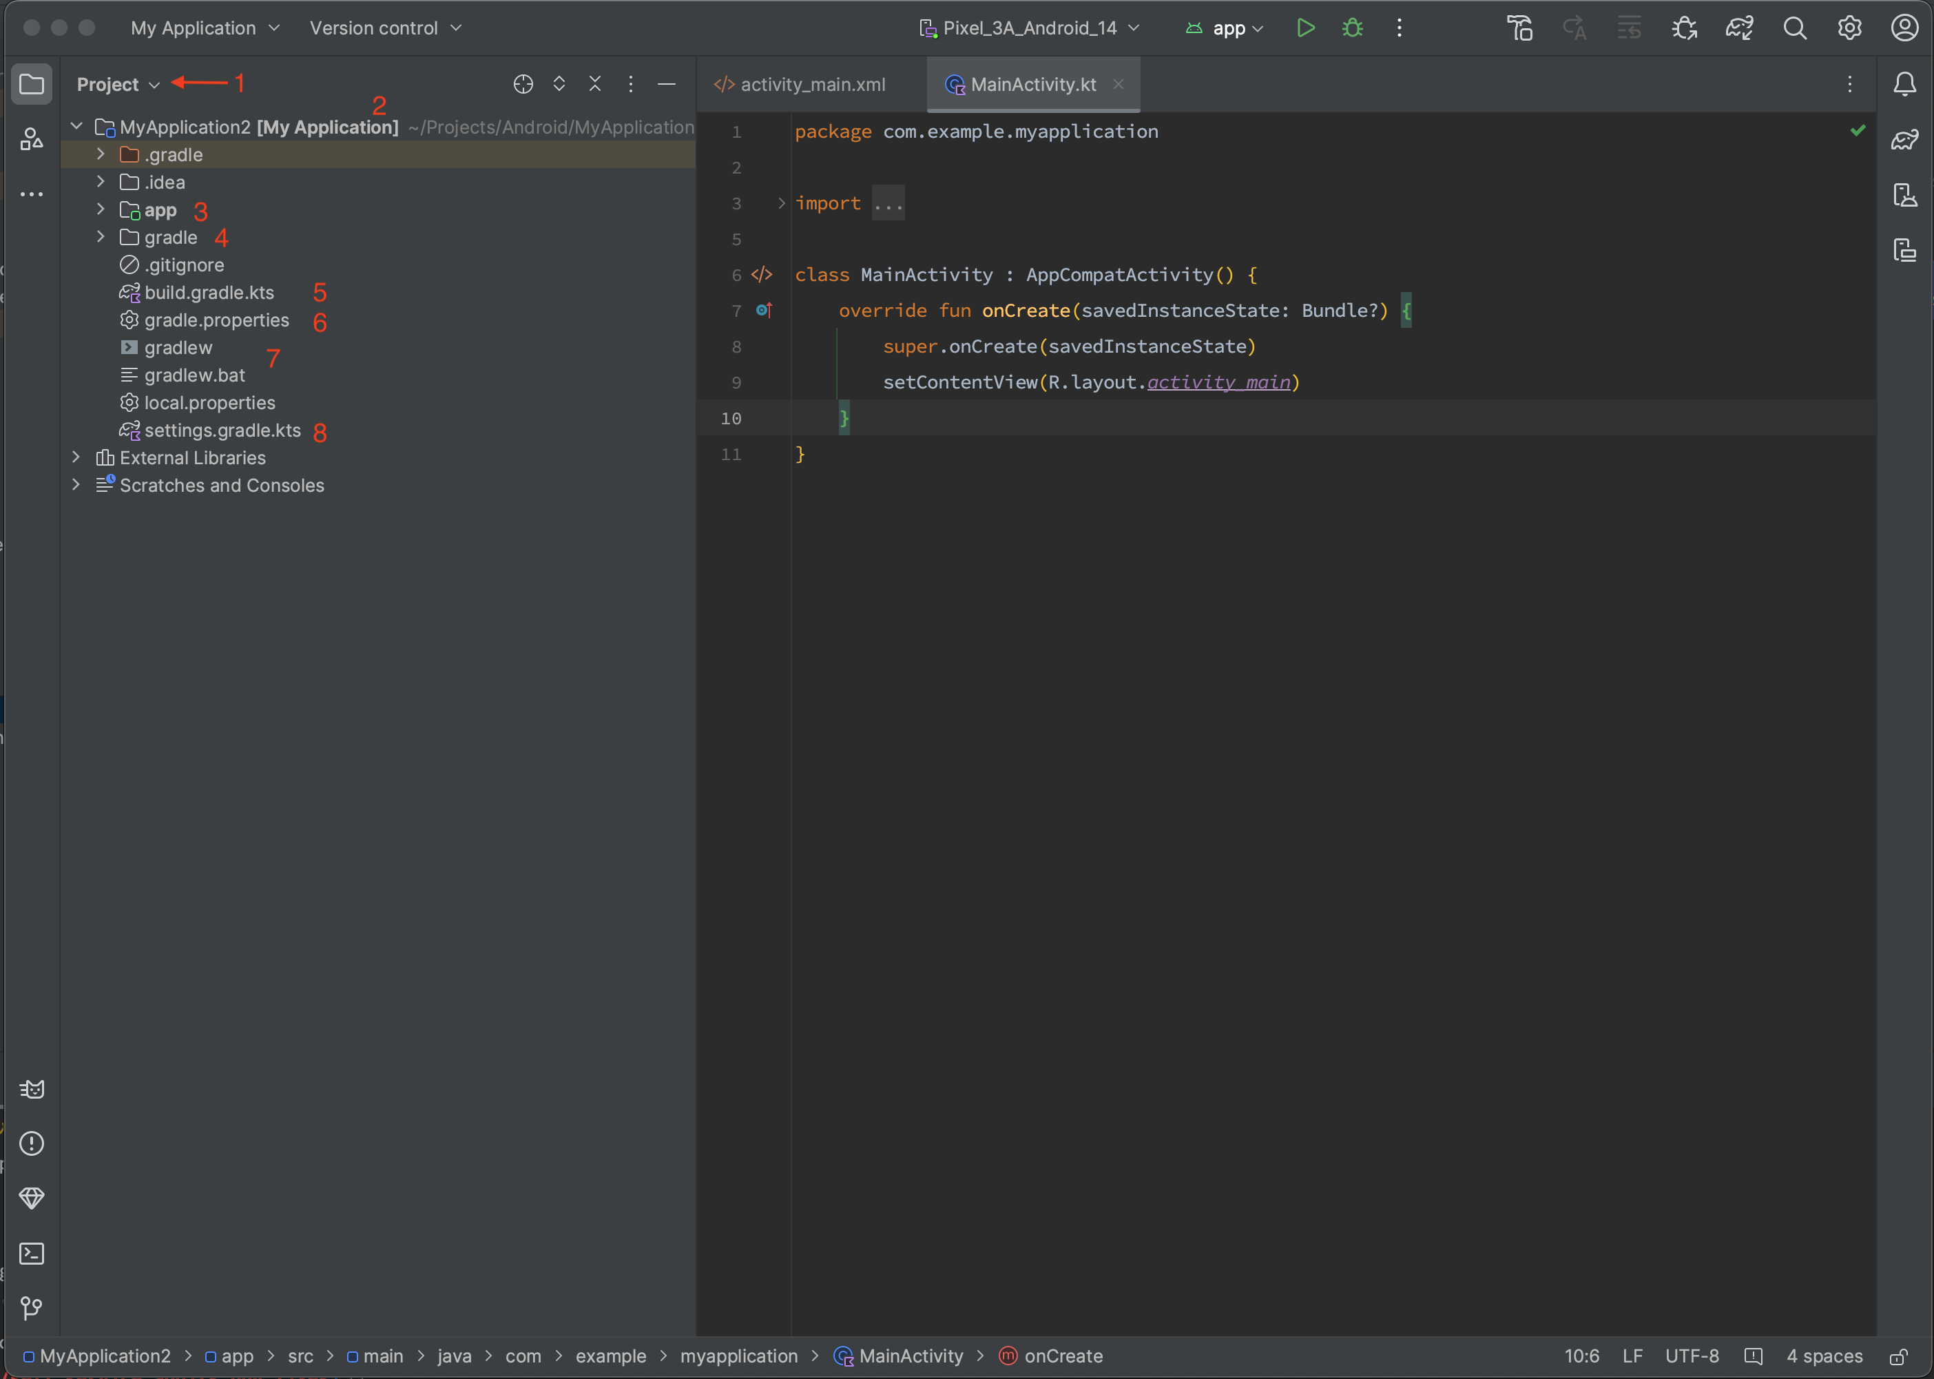Click build.gradle.kts file in project
Image resolution: width=1934 pixels, height=1379 pixels.
click(x=207, y=291)
